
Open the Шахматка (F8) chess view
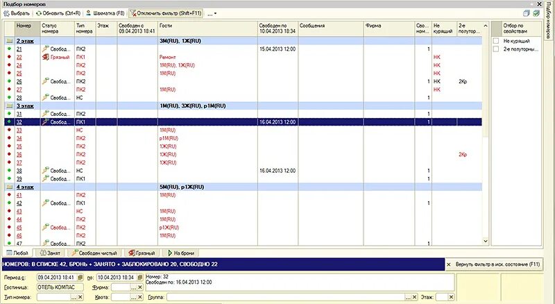tap(105, 13)
